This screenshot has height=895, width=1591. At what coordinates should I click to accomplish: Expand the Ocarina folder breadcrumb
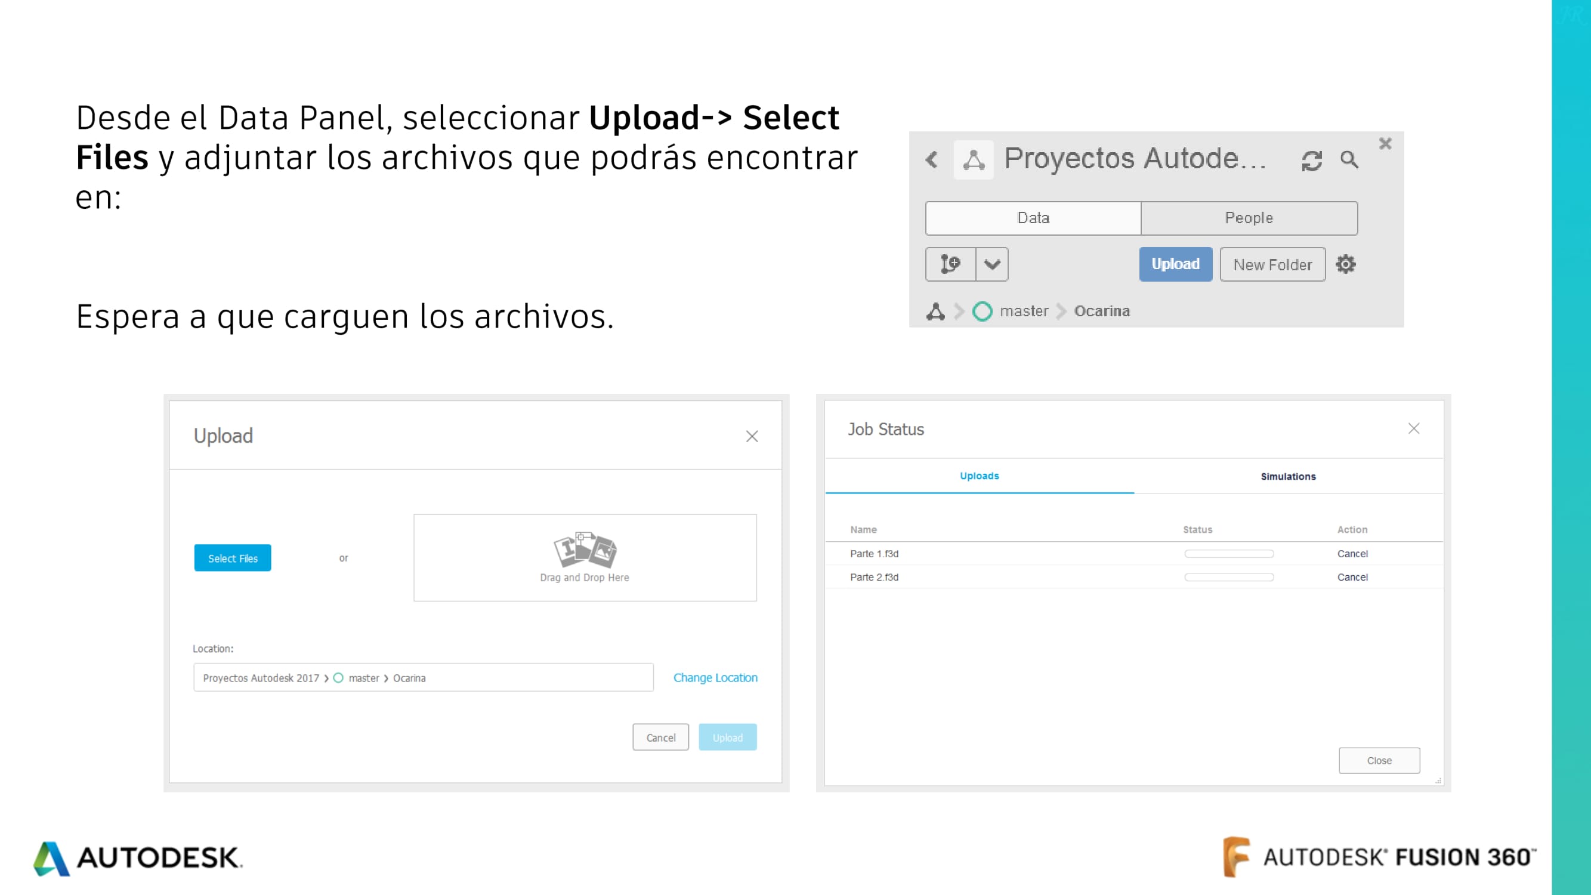point(1101,310)
